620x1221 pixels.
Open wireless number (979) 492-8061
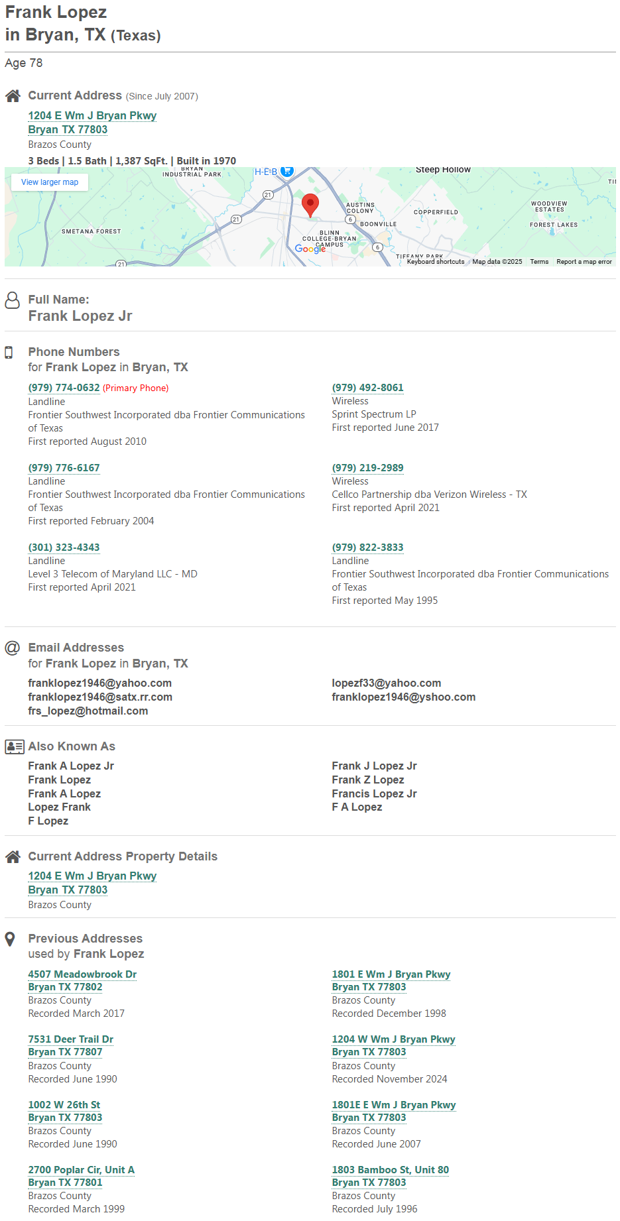point(367,388)
